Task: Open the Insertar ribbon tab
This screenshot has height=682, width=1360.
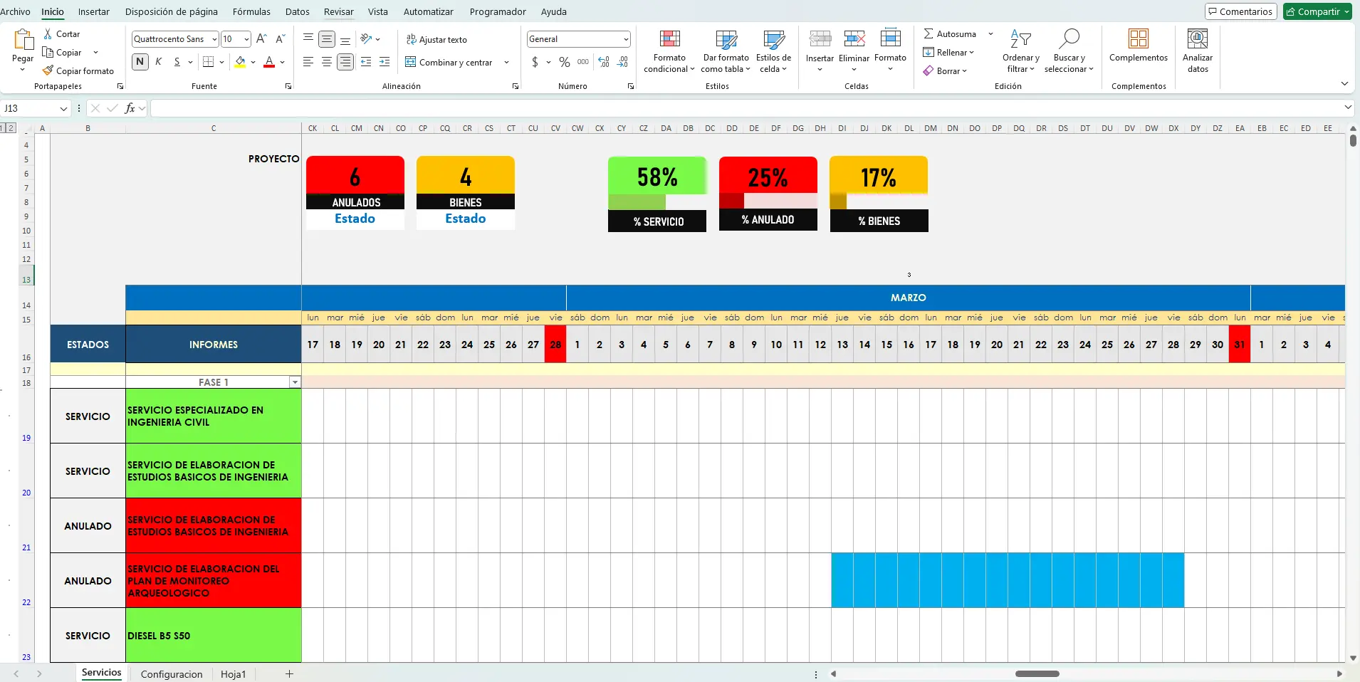Action: [93, 11]
